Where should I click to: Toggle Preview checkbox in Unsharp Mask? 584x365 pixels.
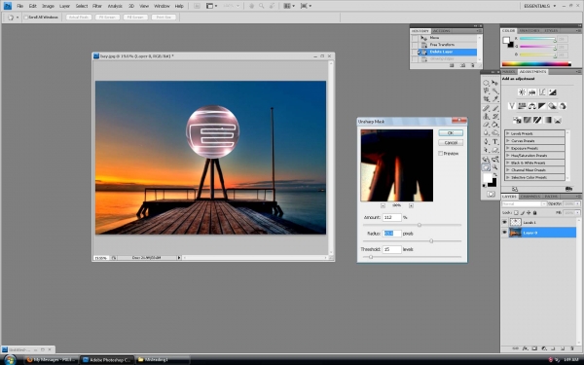click(x=441, y=154)
